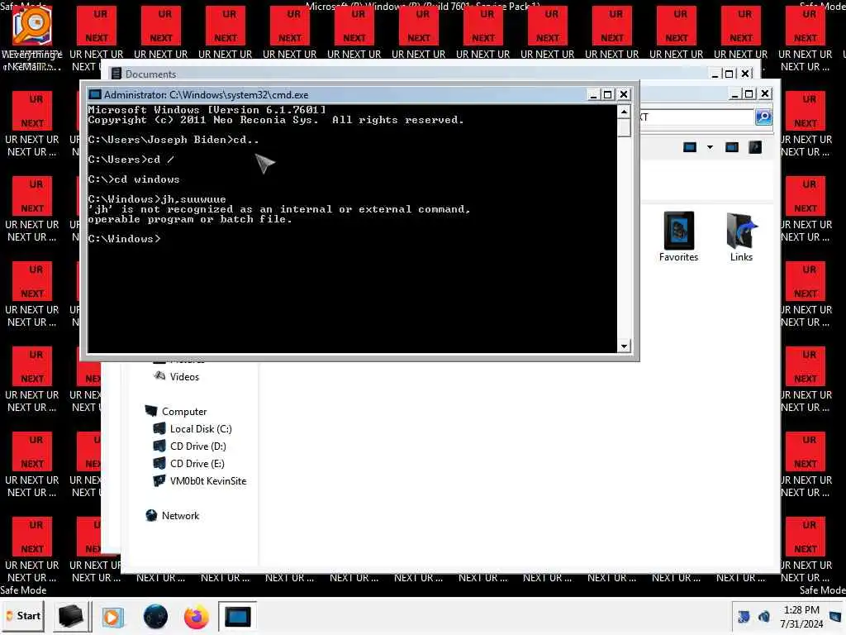This screenshot has width=846, height=635.
Task: Click the cmd scrollbar up arrow
Action: click(x=624, y=112)
